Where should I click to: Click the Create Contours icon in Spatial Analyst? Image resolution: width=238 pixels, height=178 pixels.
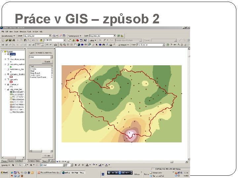[x=118, y=36]
